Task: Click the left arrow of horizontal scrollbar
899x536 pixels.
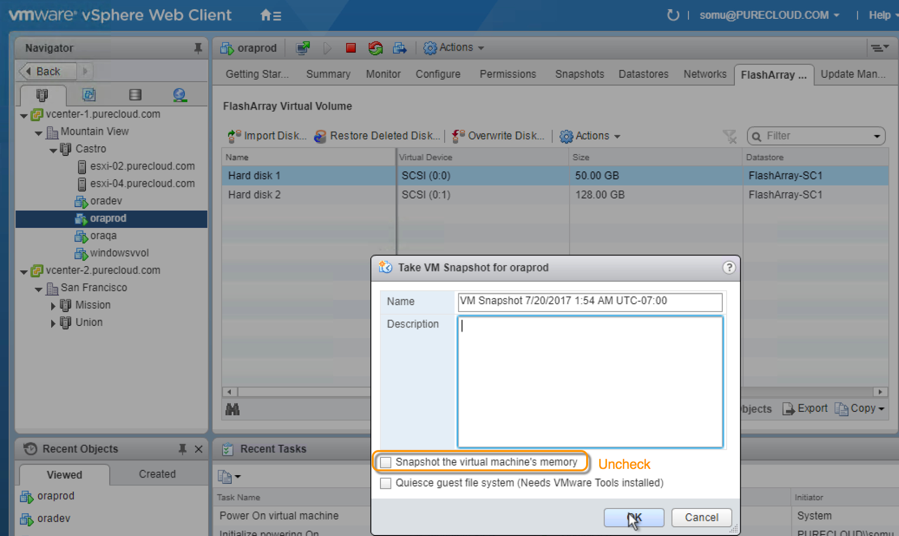Action: tap(229, 392)
